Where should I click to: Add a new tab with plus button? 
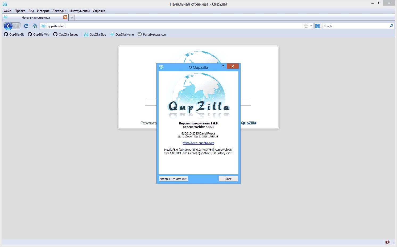[x=72, y=18]
